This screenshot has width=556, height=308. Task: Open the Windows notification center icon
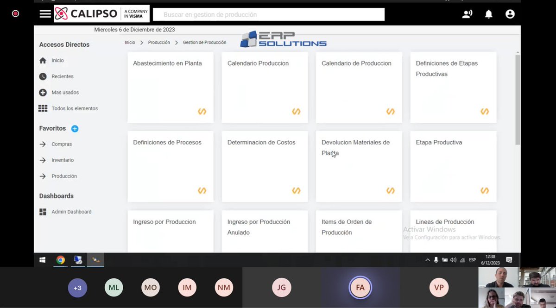pyautogui.click(x=509, y=260)
